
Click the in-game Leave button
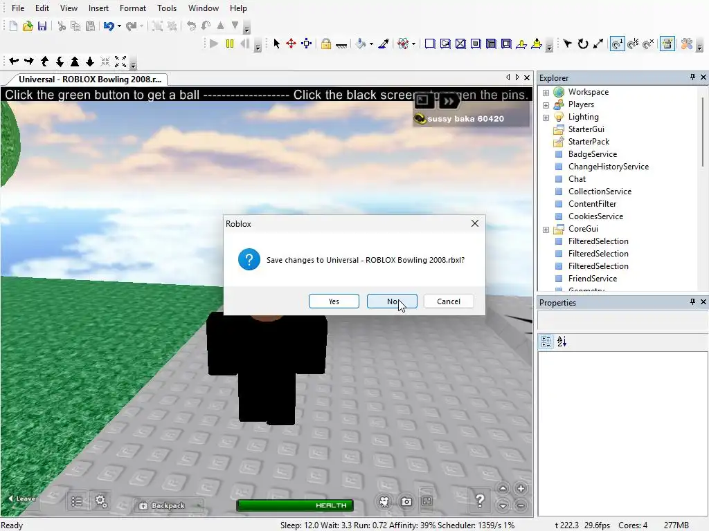(21, 499)
